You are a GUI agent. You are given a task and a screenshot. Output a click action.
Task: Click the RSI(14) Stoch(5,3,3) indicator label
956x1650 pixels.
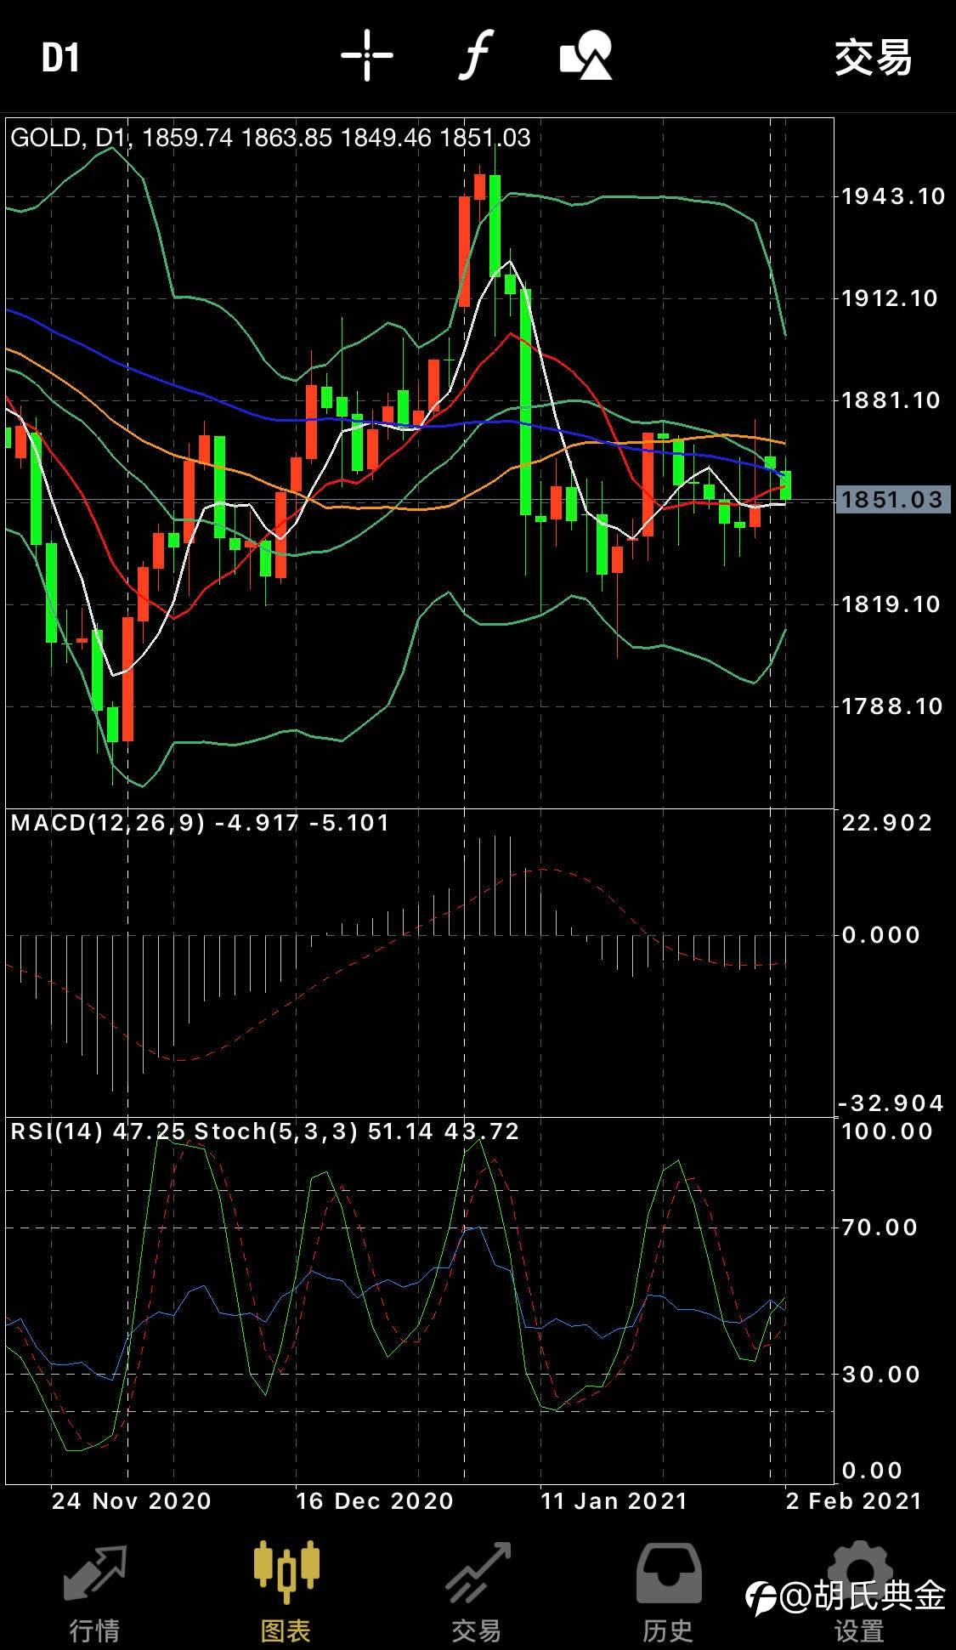(264, 1131)
